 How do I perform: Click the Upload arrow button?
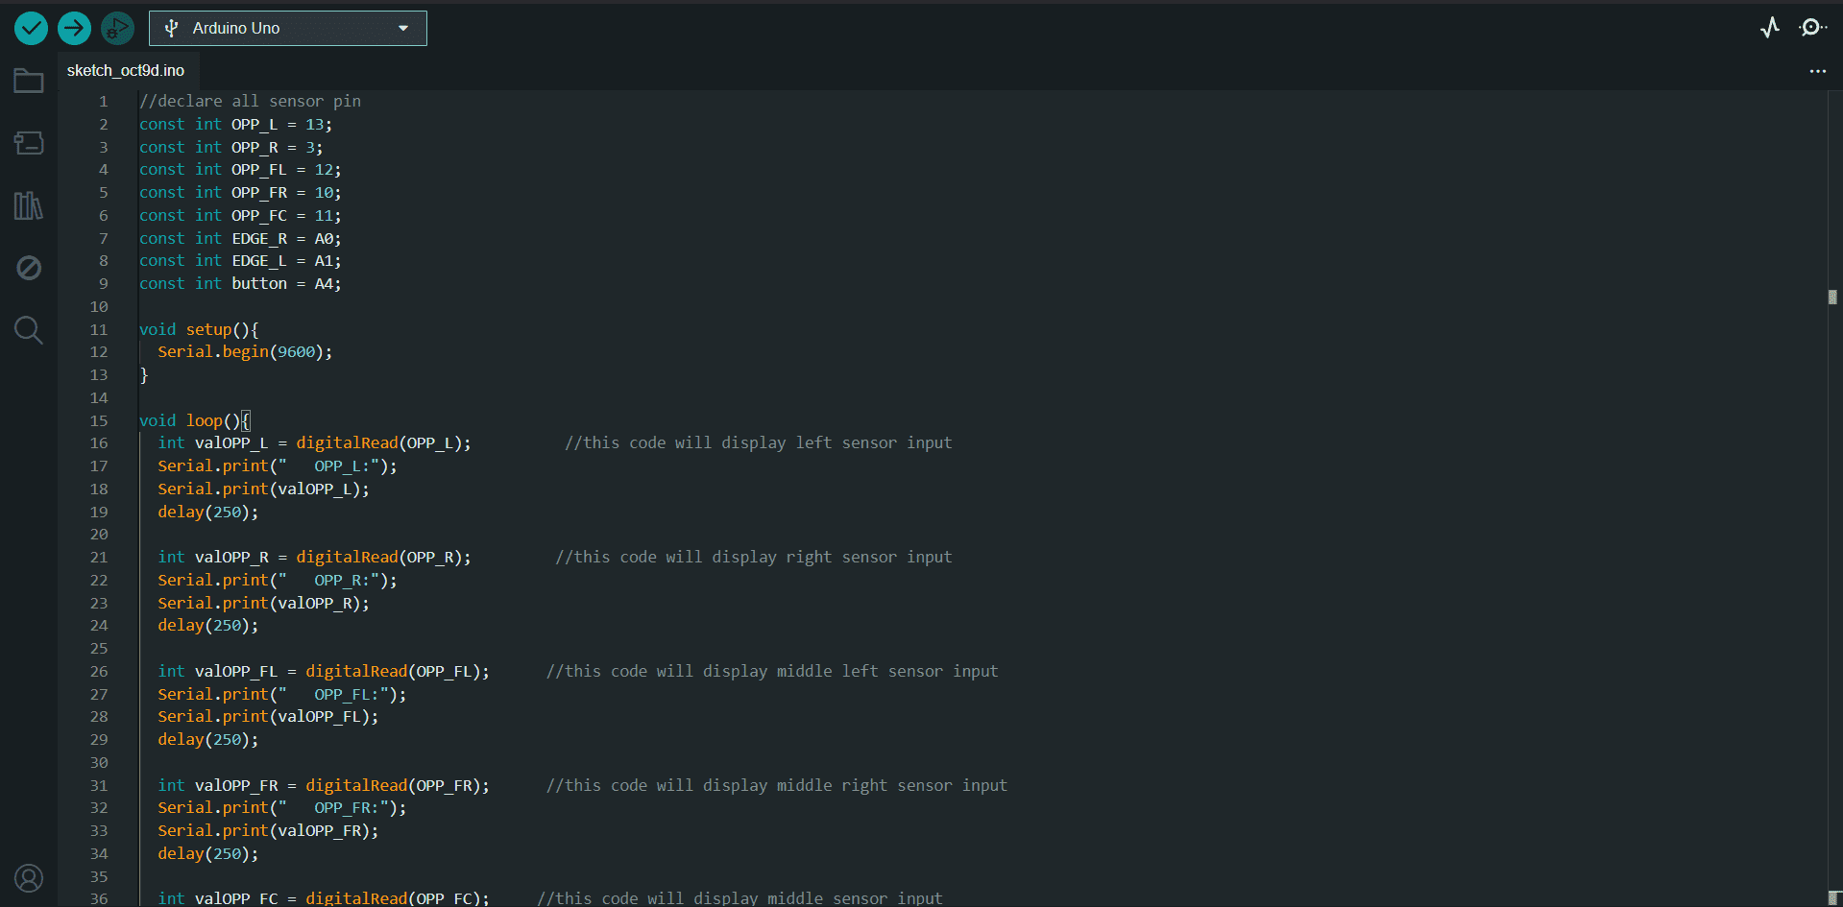[x=74, y=29]
